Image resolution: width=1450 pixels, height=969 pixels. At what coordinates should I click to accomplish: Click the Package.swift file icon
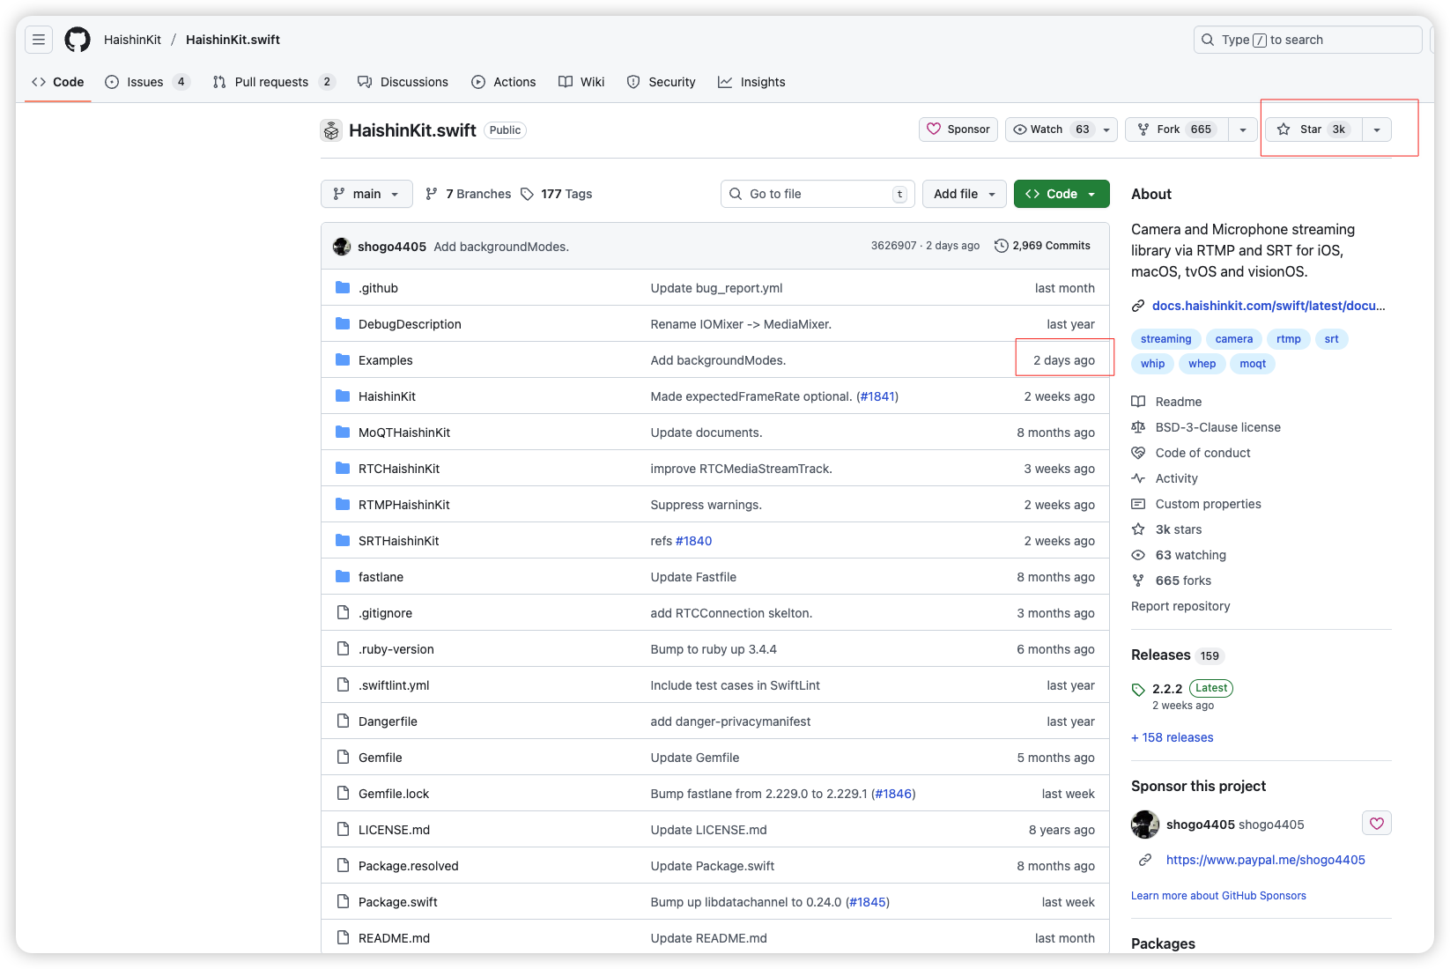(343, 902)
